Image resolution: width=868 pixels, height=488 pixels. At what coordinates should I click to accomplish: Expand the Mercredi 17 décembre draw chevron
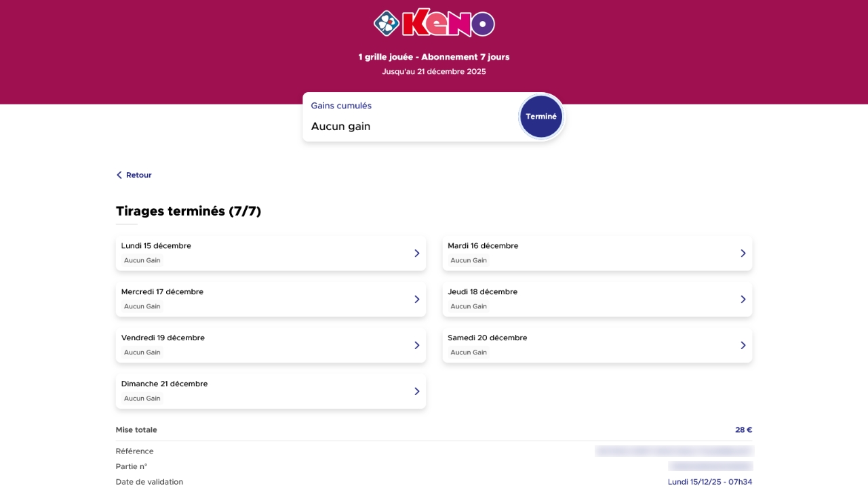click(x=417, y=300)
